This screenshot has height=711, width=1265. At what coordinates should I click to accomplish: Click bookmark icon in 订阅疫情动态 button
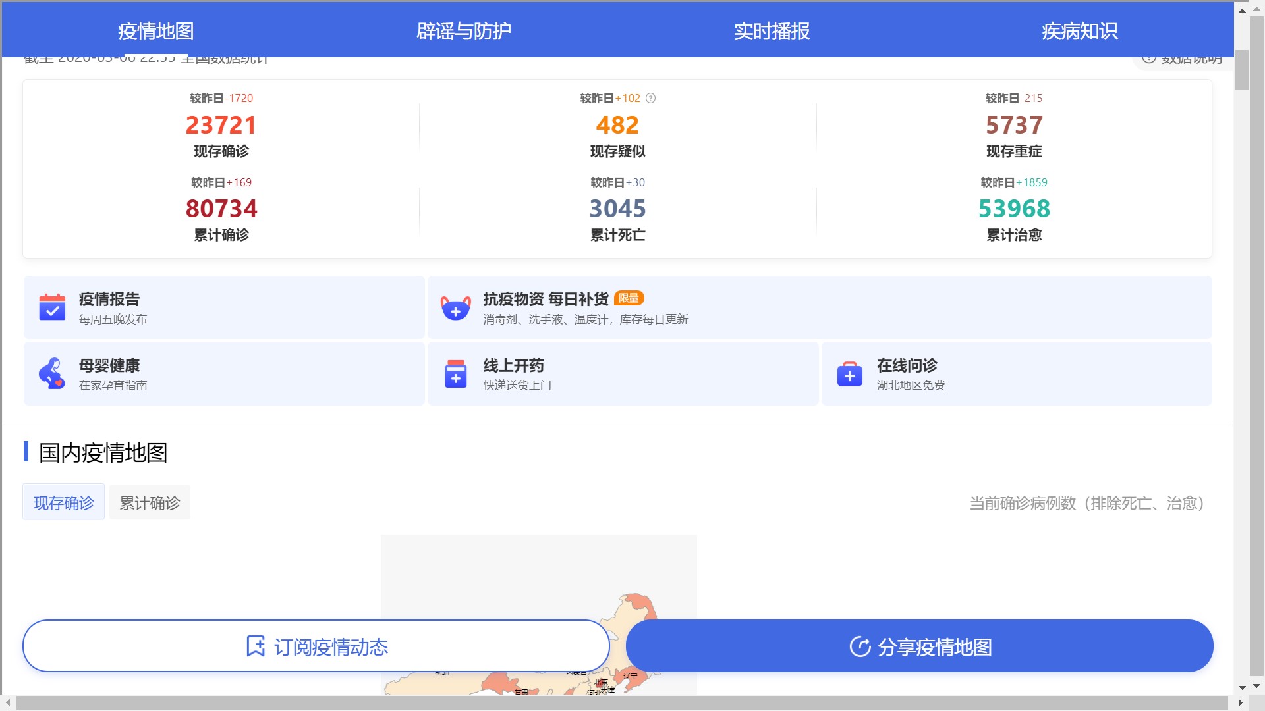coord(255,646)
